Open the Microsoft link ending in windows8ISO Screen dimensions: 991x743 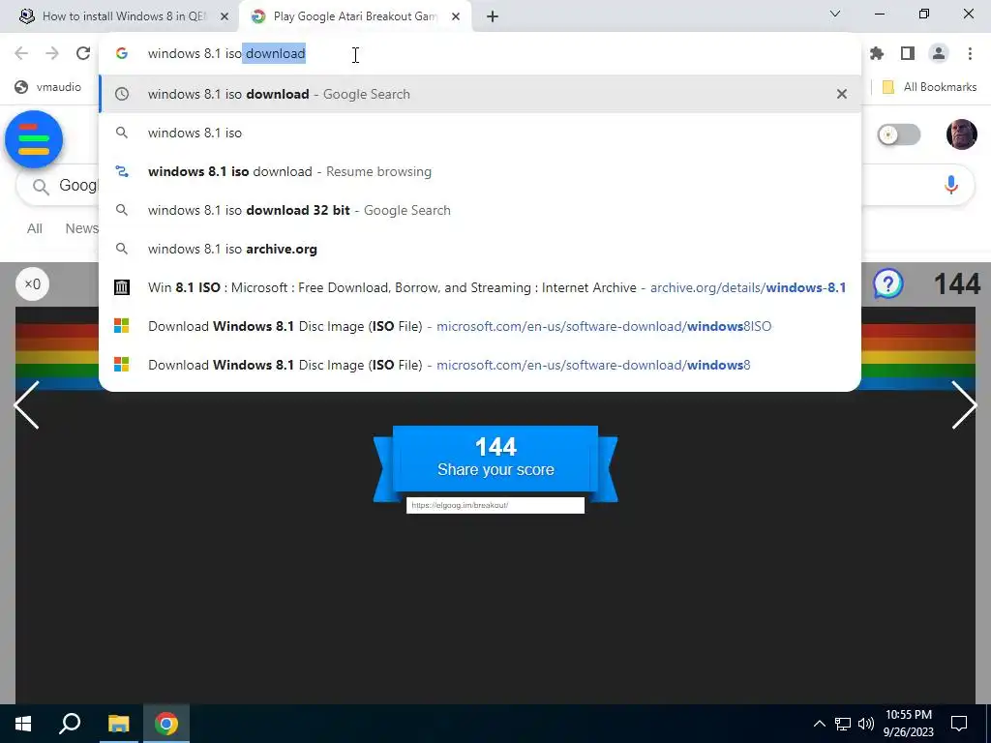pos(480,326)
